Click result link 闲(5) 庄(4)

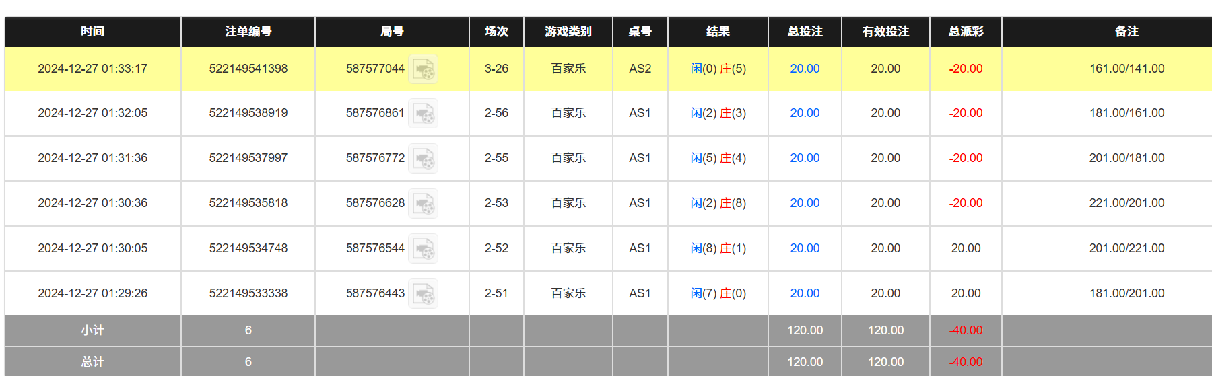point(718,158)
